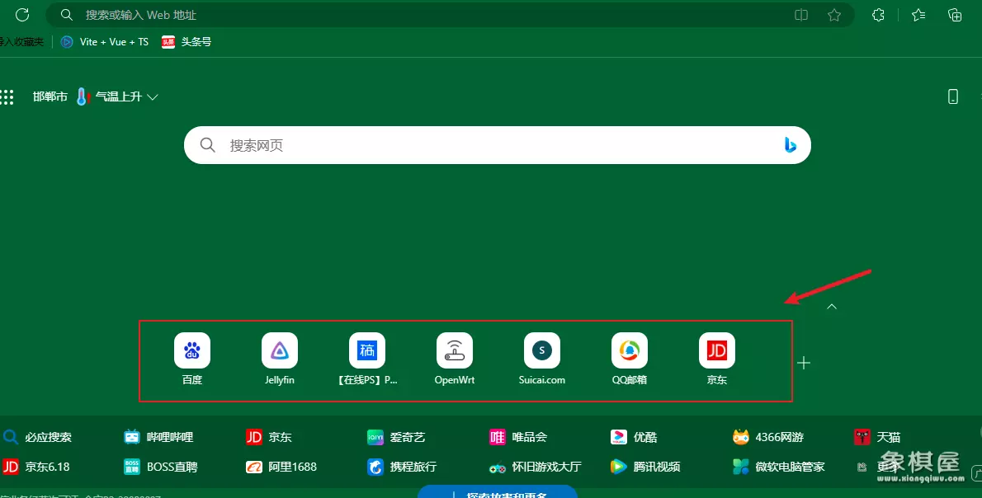
Task: Open the Baidu quick link tile
Action: tap(192, 351)
